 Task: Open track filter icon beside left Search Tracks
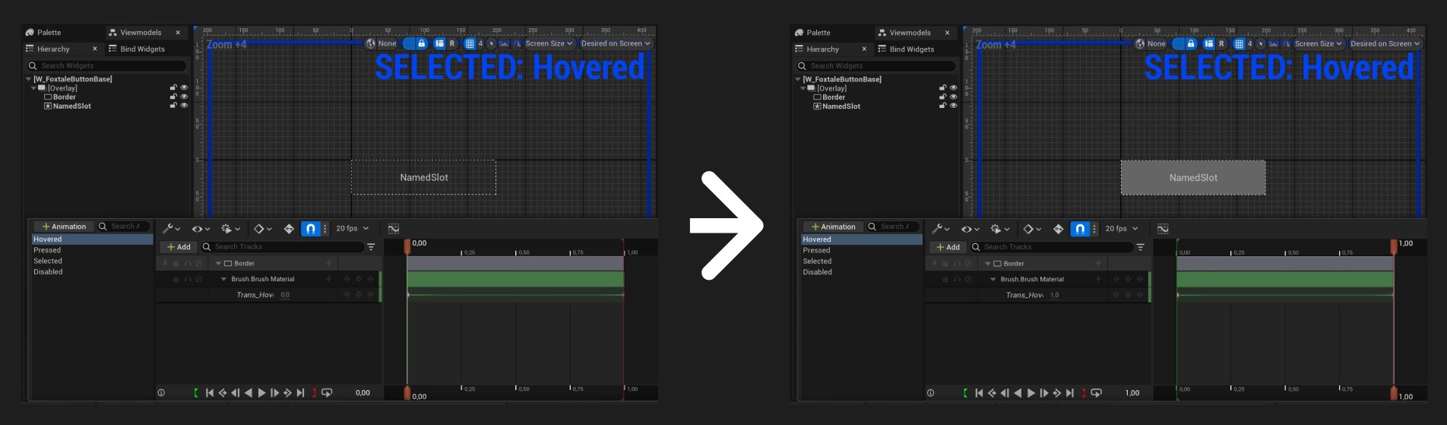[x=371, y=247]
